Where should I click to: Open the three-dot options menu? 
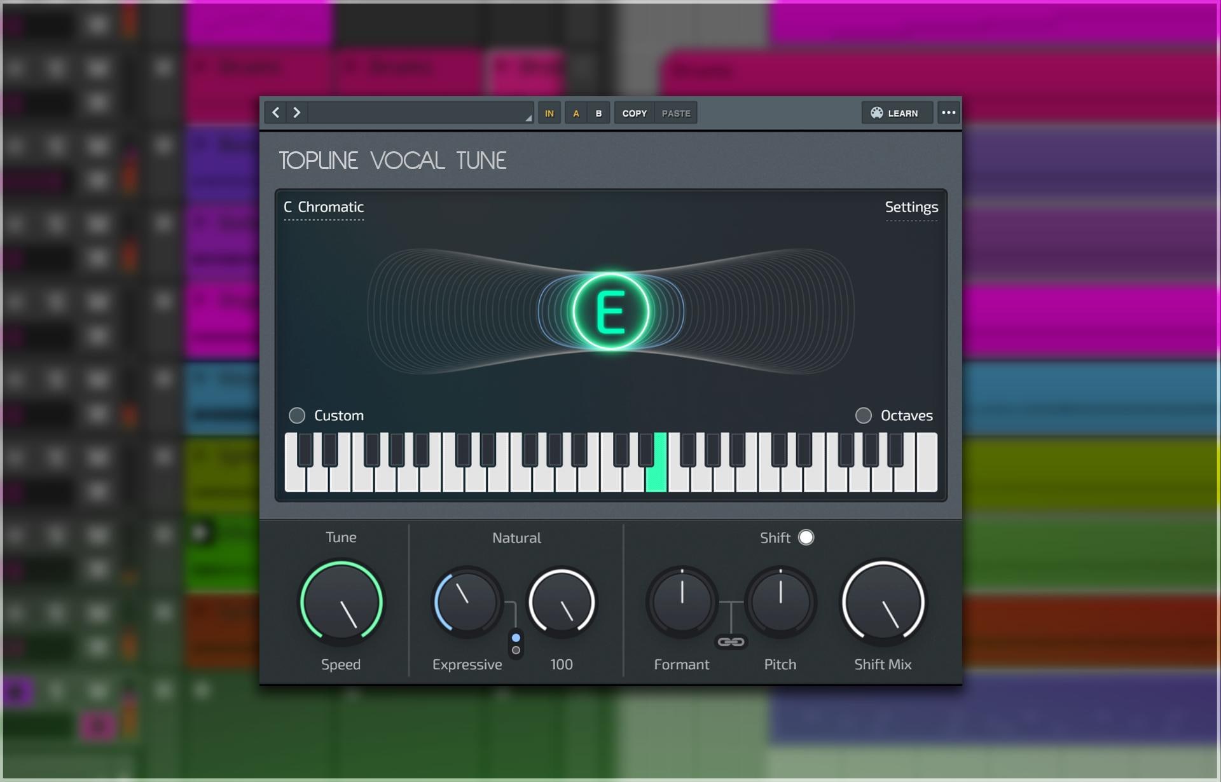[948, 113]
